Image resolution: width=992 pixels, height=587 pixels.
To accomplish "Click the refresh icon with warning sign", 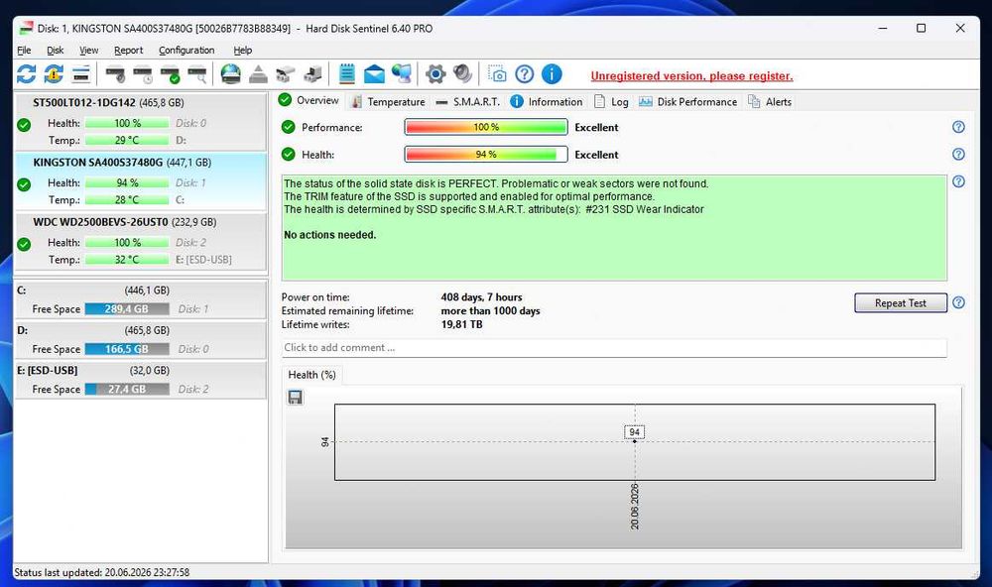I will pos(54,74).
